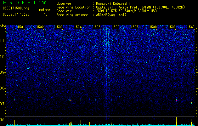Click time axis label 1538
This screenshot has height=126, width=198.
click(153, 27)
